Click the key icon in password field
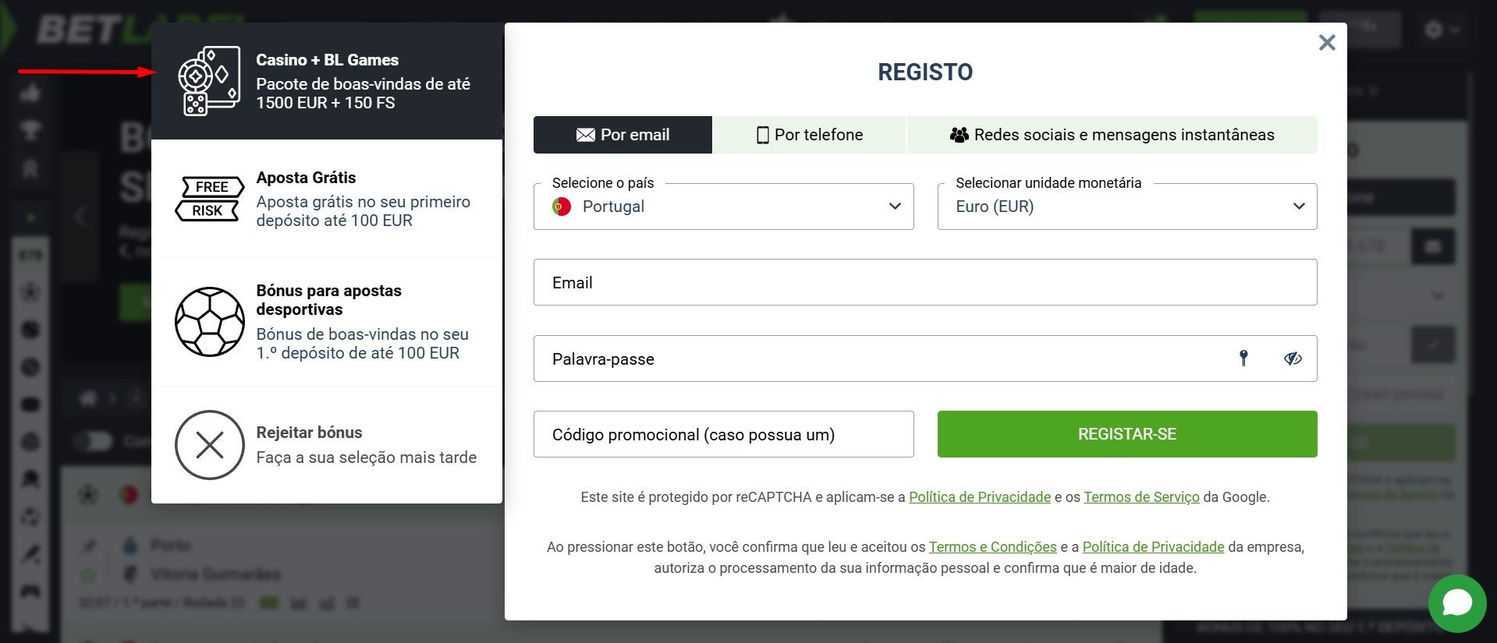Image resolution: width=1497 pixels, height=643 pixels. [1243, 359]
